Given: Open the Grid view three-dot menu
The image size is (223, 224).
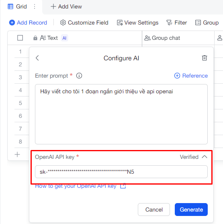Looking at the screenshot, I should 35,6.
